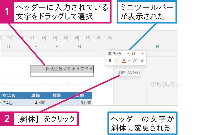Select the quantity cell containing 2
Image resolution: width=198 pixels, height=135 pixels.
(x=57, y=102)
